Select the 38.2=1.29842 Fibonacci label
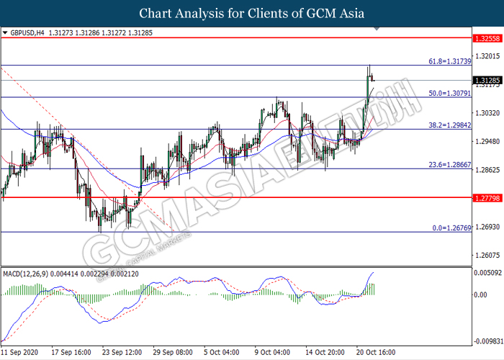The height and width of the screenshot is (360, 504). (x=449, y=125)
